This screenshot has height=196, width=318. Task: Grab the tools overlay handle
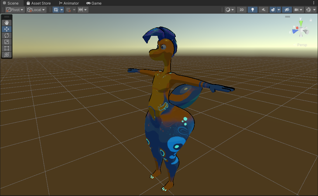7,17
